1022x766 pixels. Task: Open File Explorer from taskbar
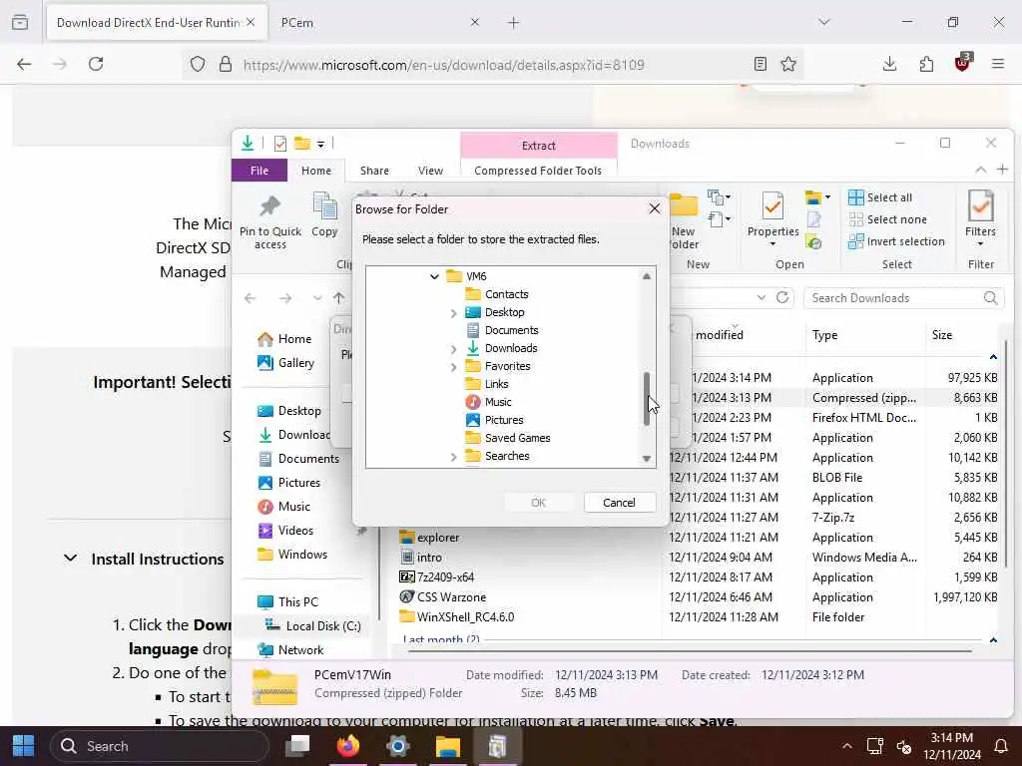pos(448,746)
